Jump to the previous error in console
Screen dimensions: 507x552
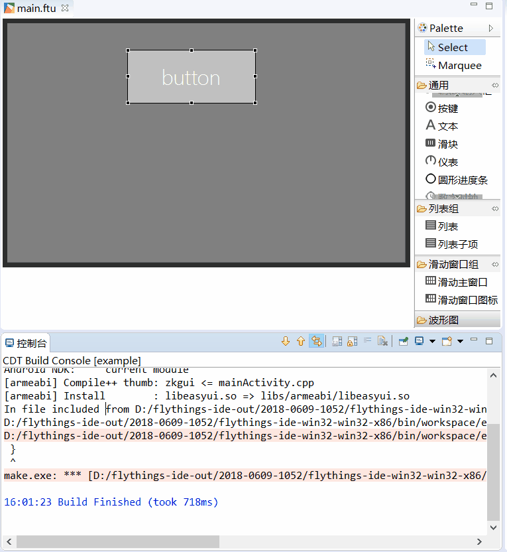click(301, 341)
